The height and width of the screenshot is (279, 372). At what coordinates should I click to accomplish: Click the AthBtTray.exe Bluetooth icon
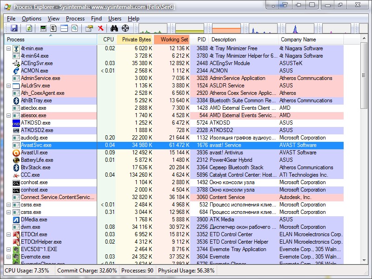16,100
